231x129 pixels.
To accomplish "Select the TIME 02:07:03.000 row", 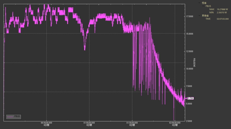I will [x=217, y=19].
